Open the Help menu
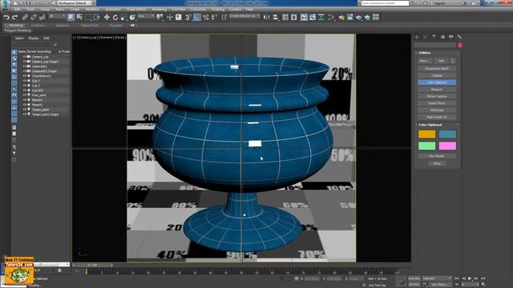This screenshot has width=513, height=288. coord(249,10)
